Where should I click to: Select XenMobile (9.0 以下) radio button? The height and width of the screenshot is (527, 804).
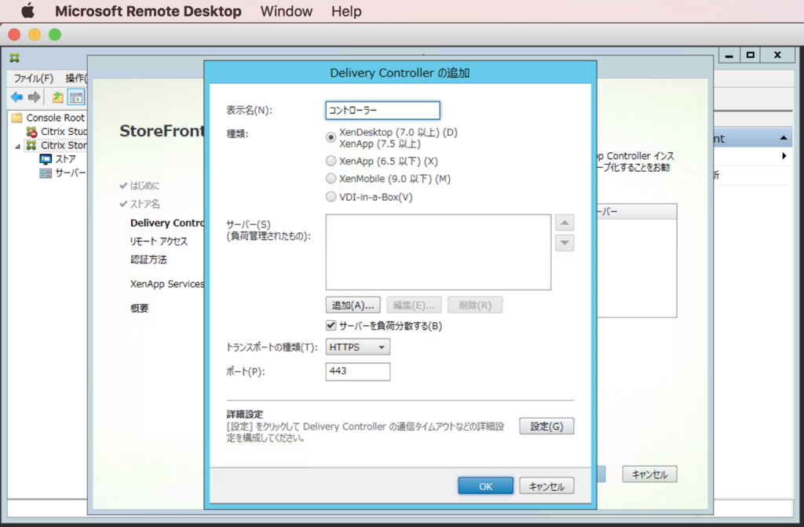331,178
